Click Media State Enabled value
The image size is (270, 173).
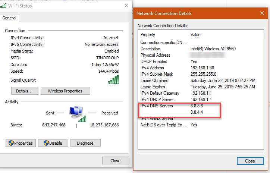pyautogui.click(x=112, y=51)
